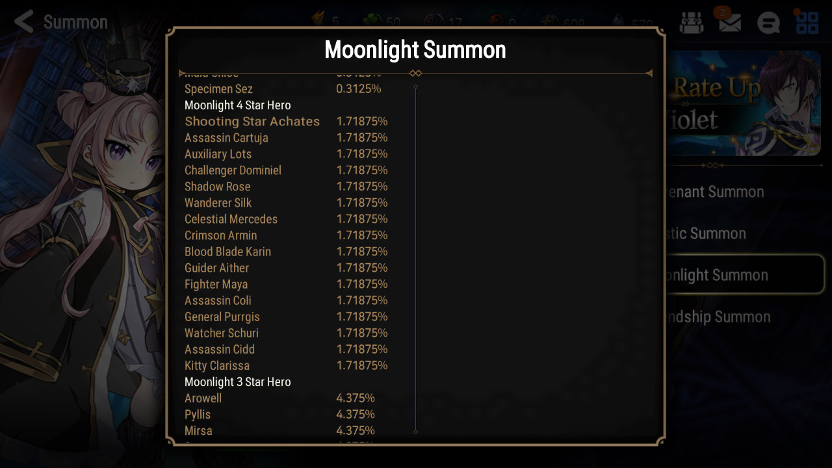Select the Kitty Clarissa entry
Viewport: 832px width, 468px height.
[x=286, y=365]
